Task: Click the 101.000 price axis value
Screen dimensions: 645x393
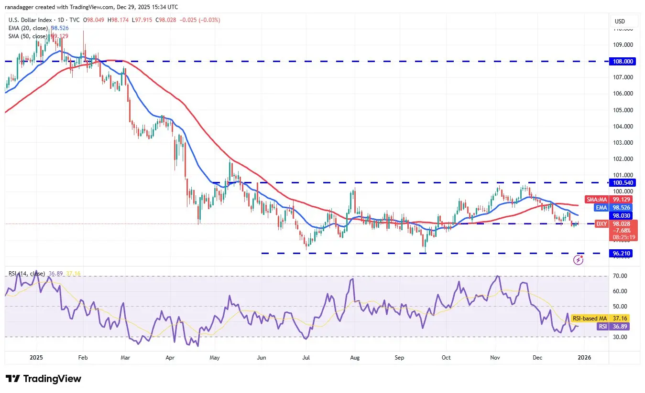Action: point(623,175)
